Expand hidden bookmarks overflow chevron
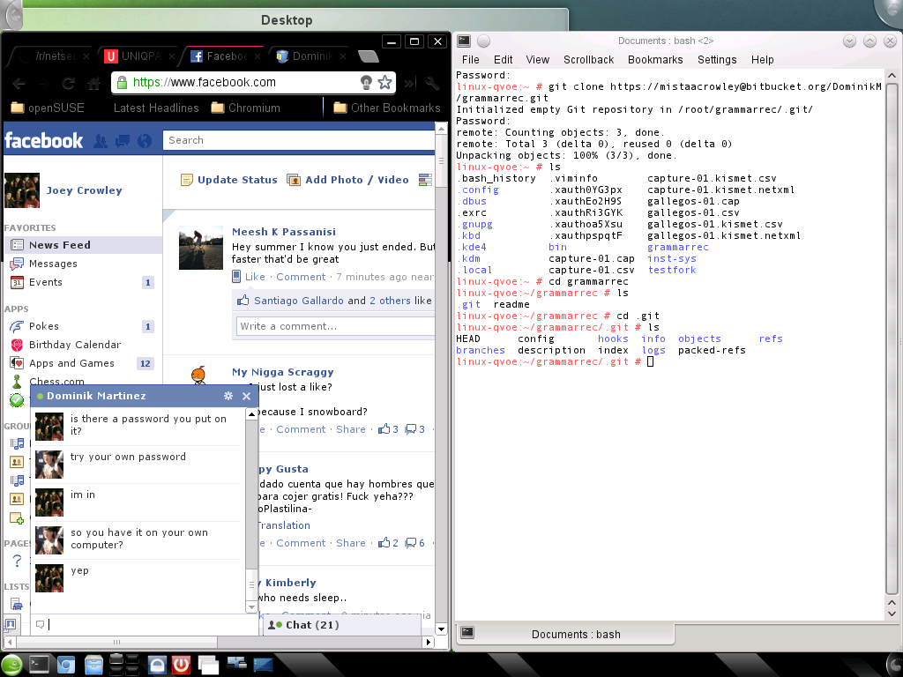The image size is (903, 677). [409, 83]
